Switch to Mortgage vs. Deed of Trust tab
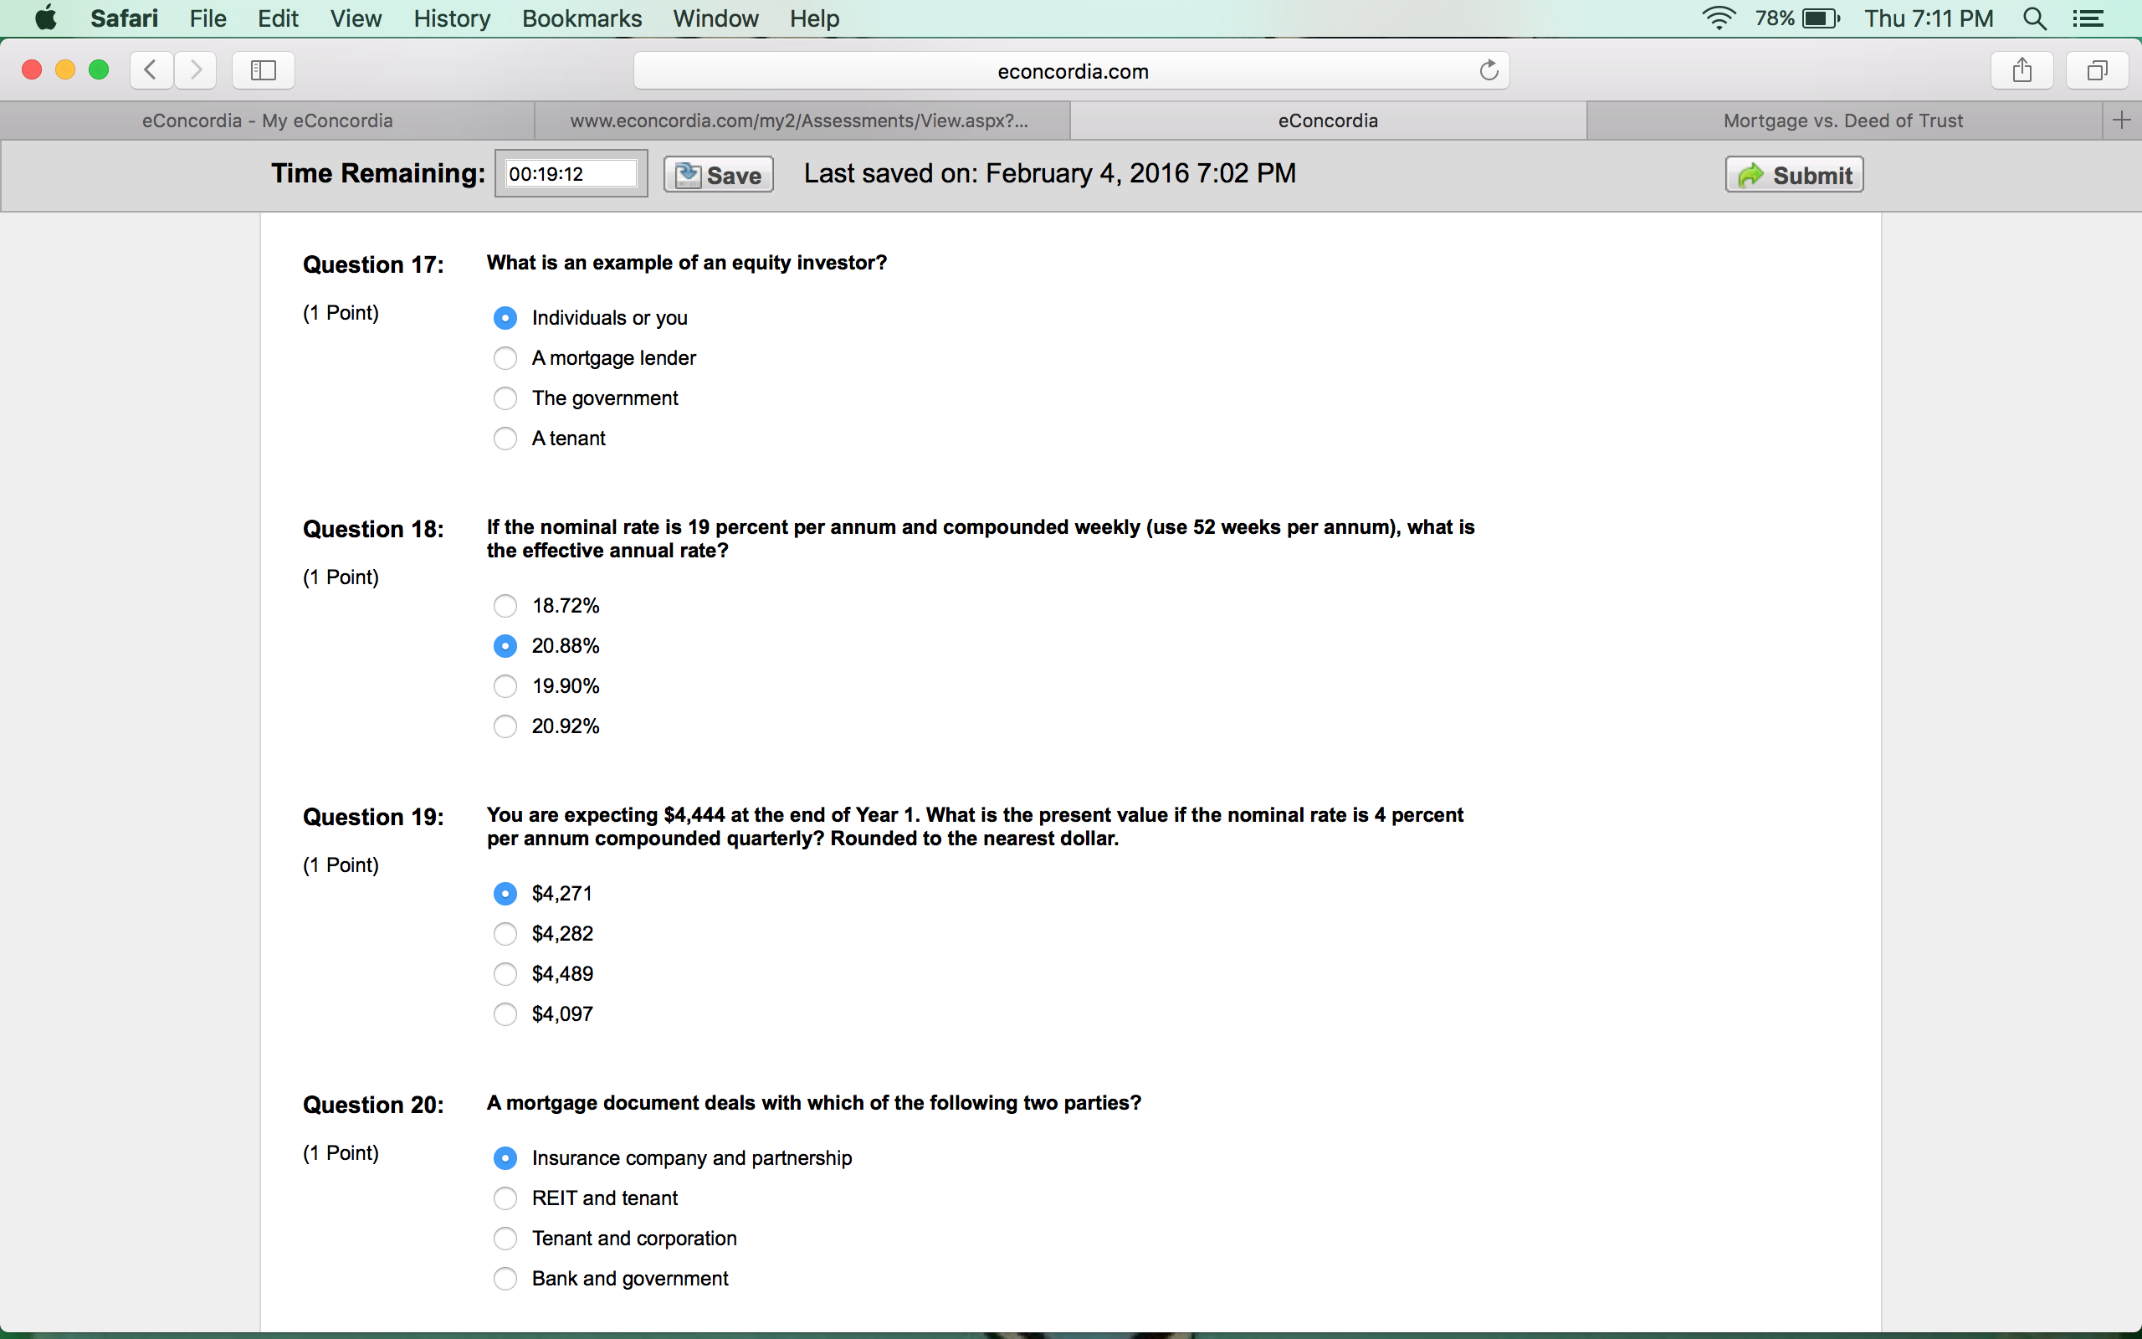The height and width of the screenshot is (1339, 2142). 1842,121
